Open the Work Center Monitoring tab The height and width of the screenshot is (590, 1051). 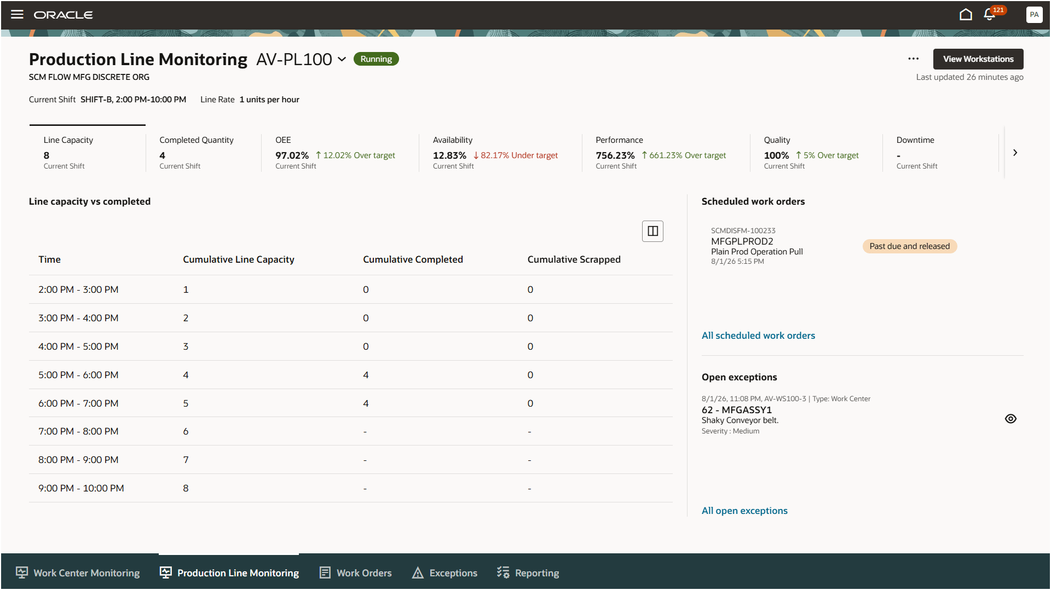[x=78, y=572]
